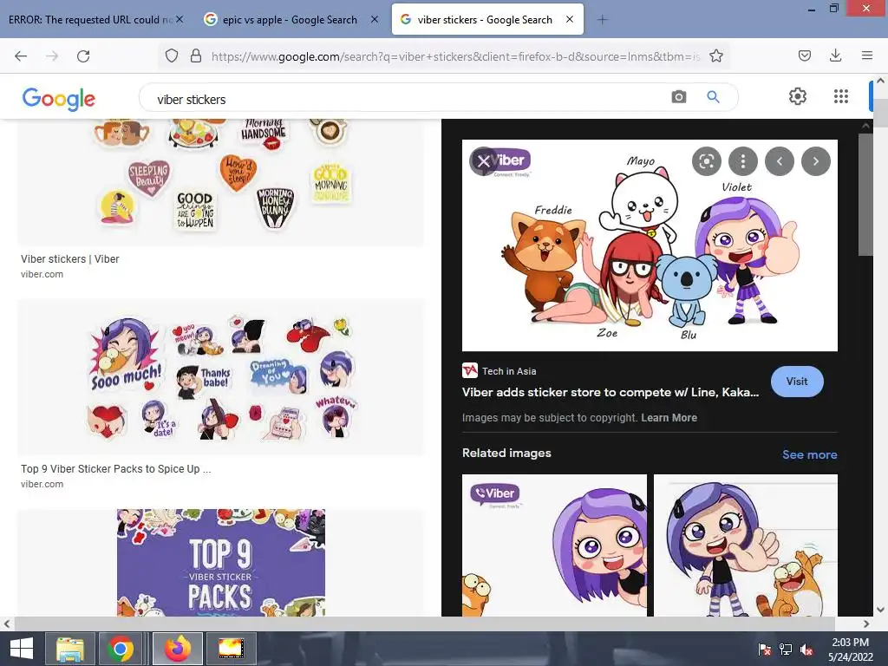This screenshot has height=666, width=888.
Task: Close the image preview panel
Action: pyautogui.click(x=483, y=161)
